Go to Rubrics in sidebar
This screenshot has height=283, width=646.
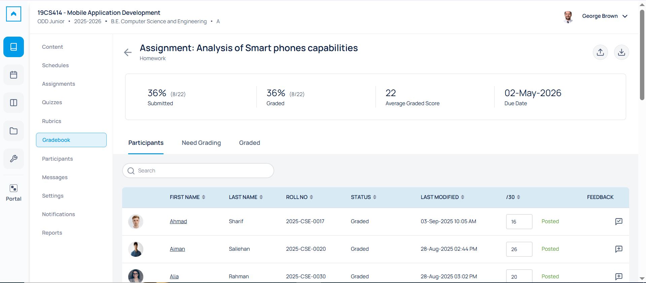[51, 121]
